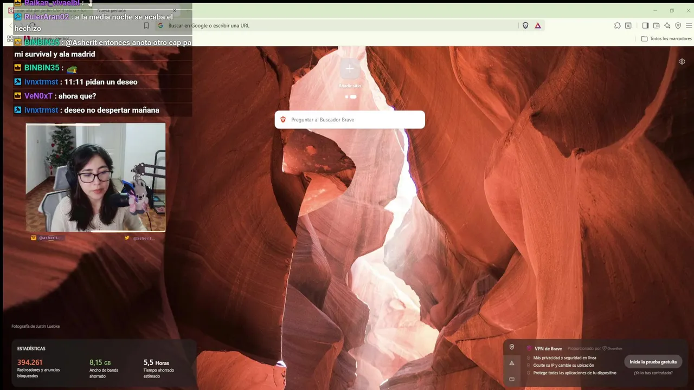Click the streamer webcam thumbnail
The image size is (694, 390).
pyautogui.click(x=95, y=178)
